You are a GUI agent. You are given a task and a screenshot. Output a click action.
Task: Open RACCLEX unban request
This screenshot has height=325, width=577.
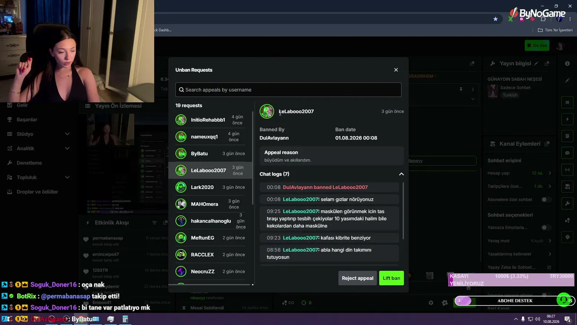click(x=210, y=255)
